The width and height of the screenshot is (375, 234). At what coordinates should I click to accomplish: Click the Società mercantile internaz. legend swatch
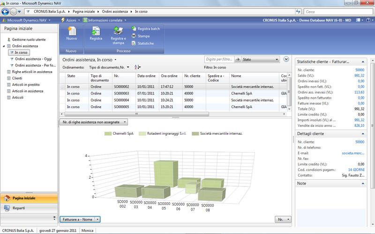click(x=195, y=134)
